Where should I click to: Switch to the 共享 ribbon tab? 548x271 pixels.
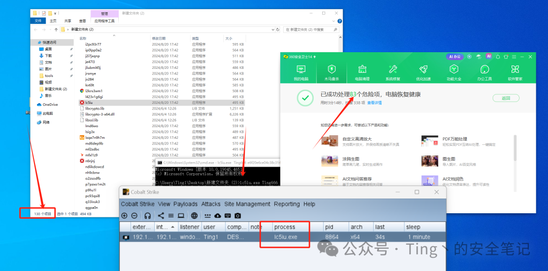tap(68, 21)
